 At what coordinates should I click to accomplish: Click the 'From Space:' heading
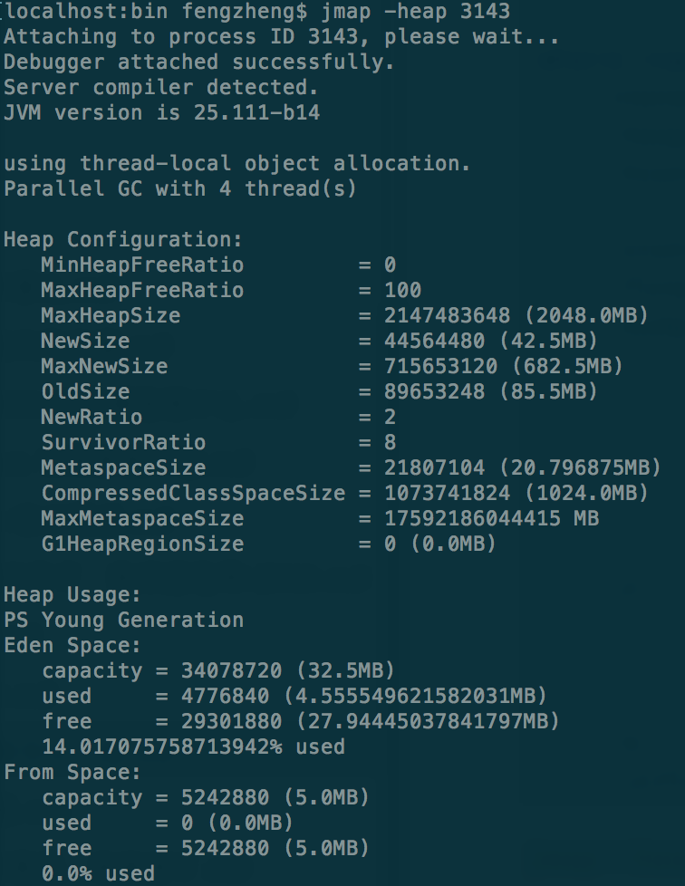coord(72,773)
